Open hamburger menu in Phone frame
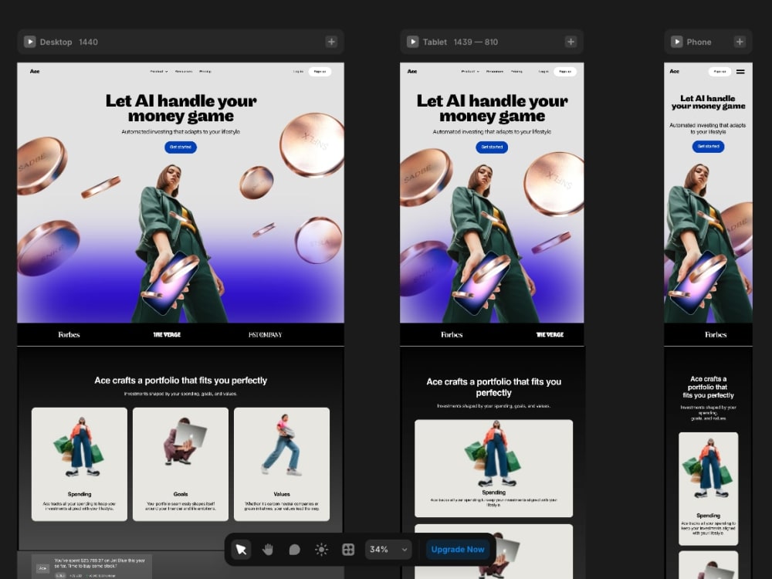Image resolution: width=772 pixels, height=579 pixels. click(740, 71)
